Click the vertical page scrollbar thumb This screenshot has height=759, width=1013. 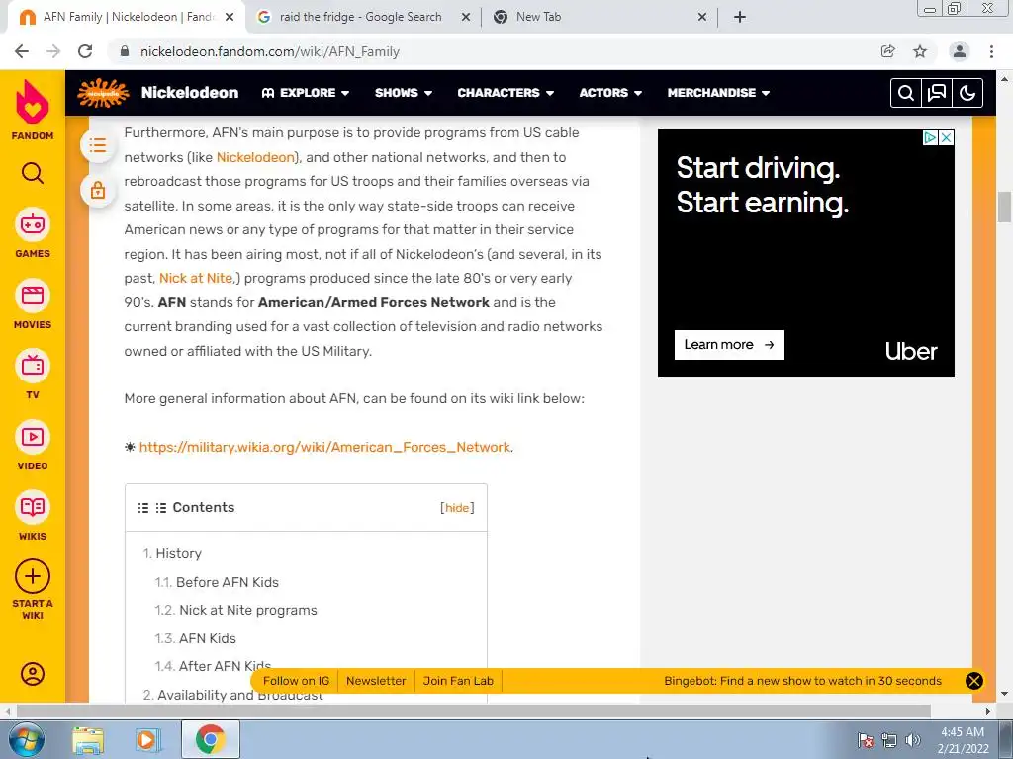pos(1004,207)
